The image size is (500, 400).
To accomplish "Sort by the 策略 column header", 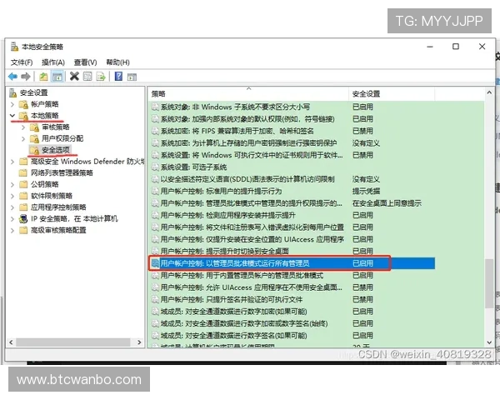I will [248, 94].
